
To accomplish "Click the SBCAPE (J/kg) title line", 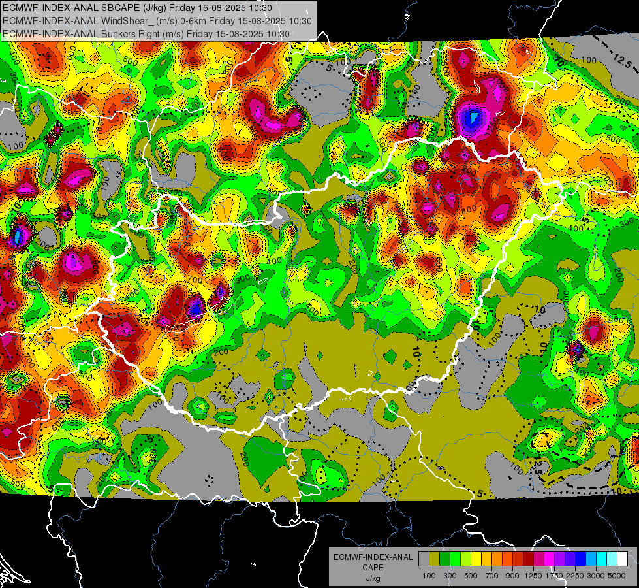I will pyautogui.click(x=137, y=8).
